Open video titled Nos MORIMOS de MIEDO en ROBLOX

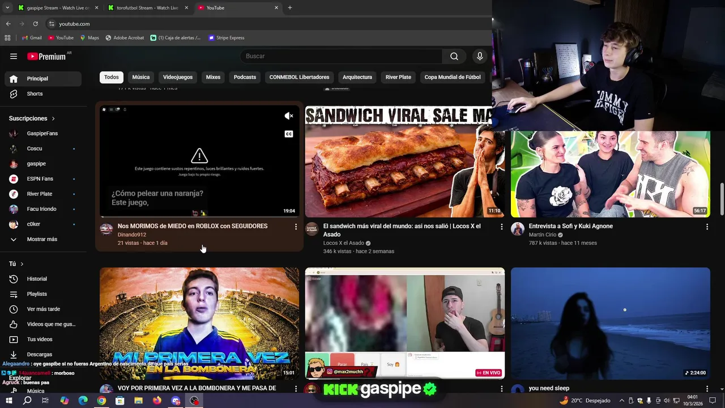pyautogui.click(x=193, y=226)
